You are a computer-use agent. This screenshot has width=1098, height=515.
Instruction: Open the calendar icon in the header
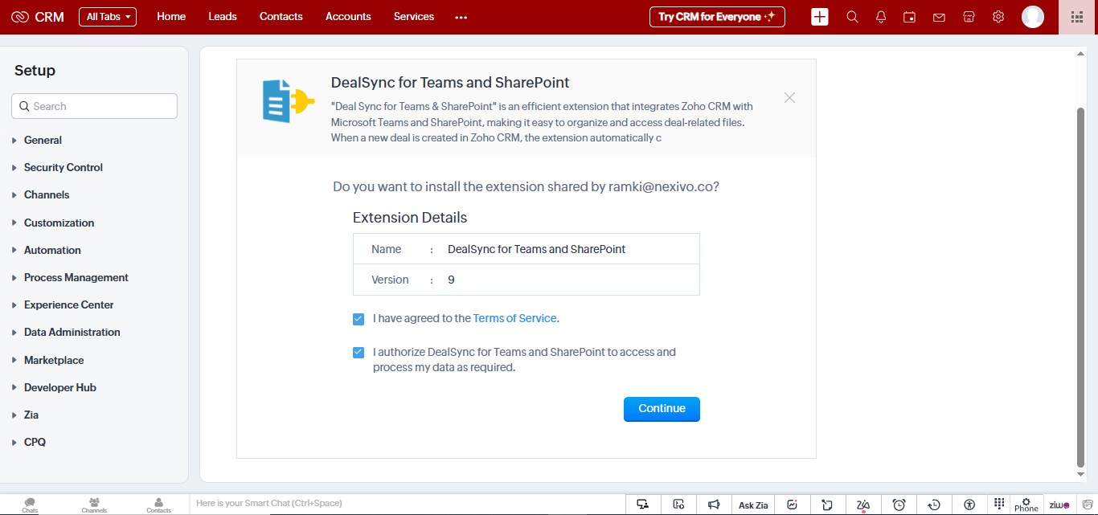910,17
